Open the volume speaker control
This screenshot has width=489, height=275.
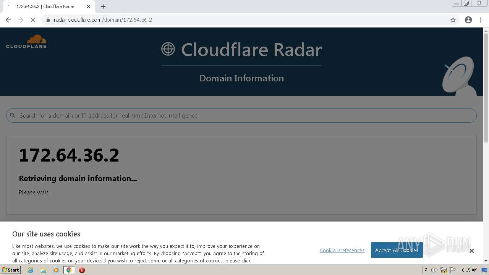434,270
